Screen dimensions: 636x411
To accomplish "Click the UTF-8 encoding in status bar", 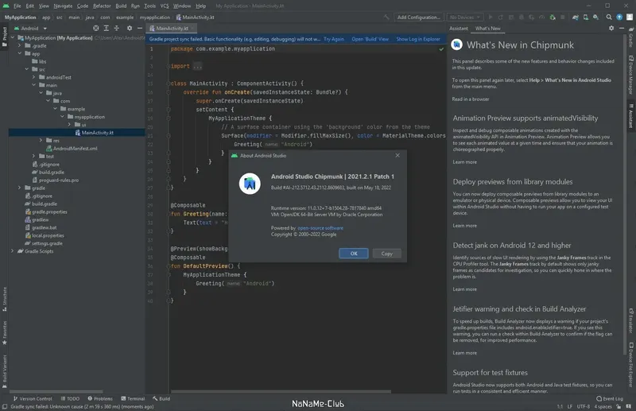I will coord(583,406).
